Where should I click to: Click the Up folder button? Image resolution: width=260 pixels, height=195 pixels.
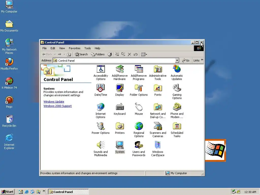[69, 54]
